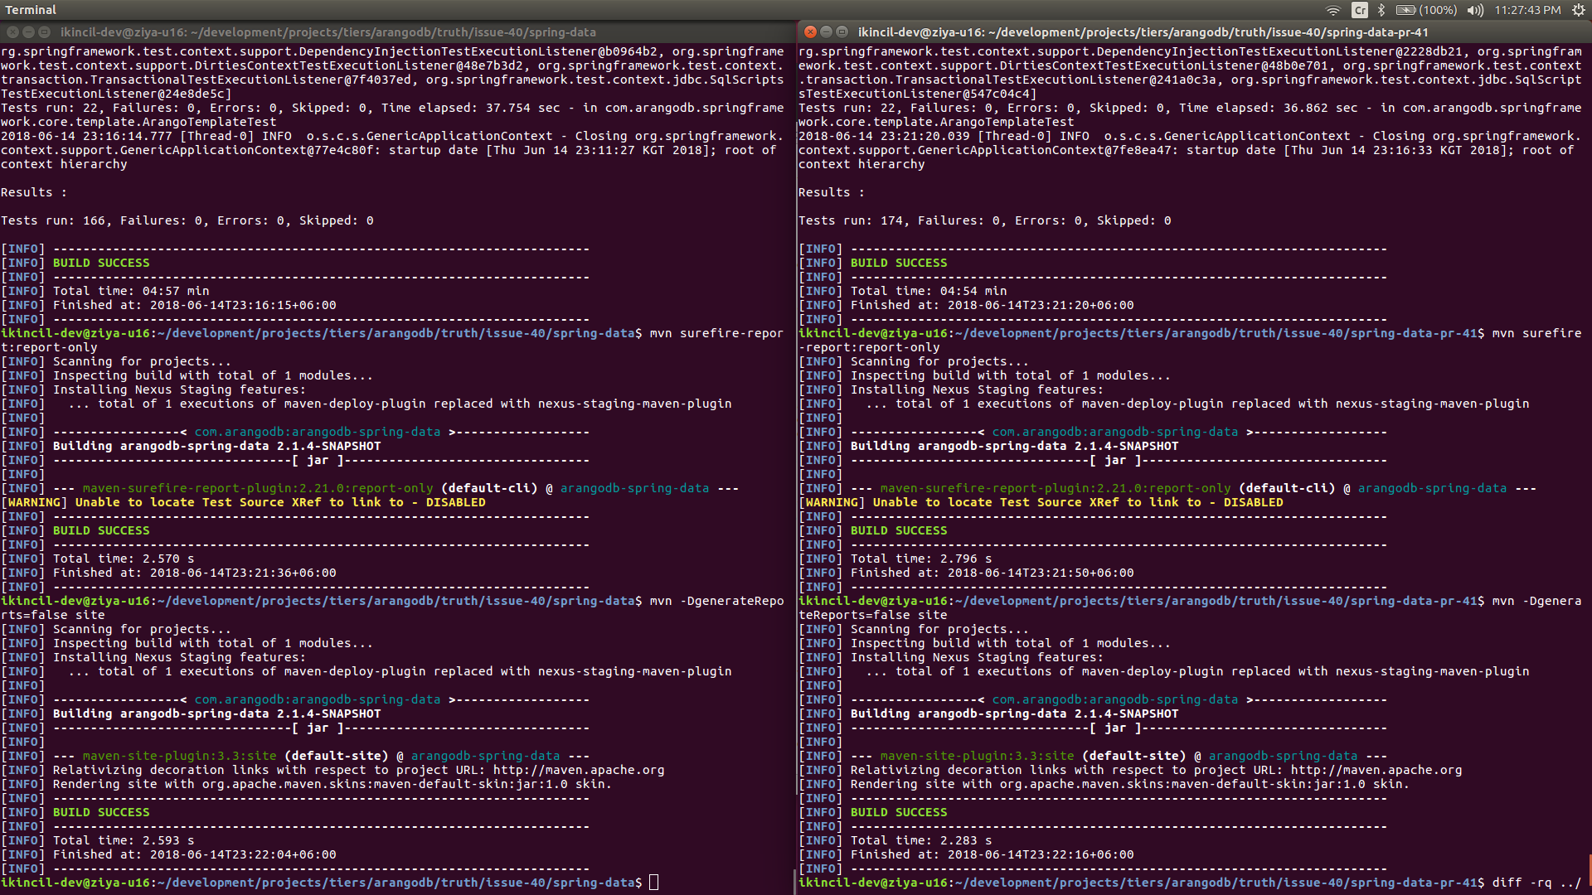Open the http://maven.apache.org URL in left terminal
The height and width of the screenshot is (895, 1592).
click(x=579, y=770)
